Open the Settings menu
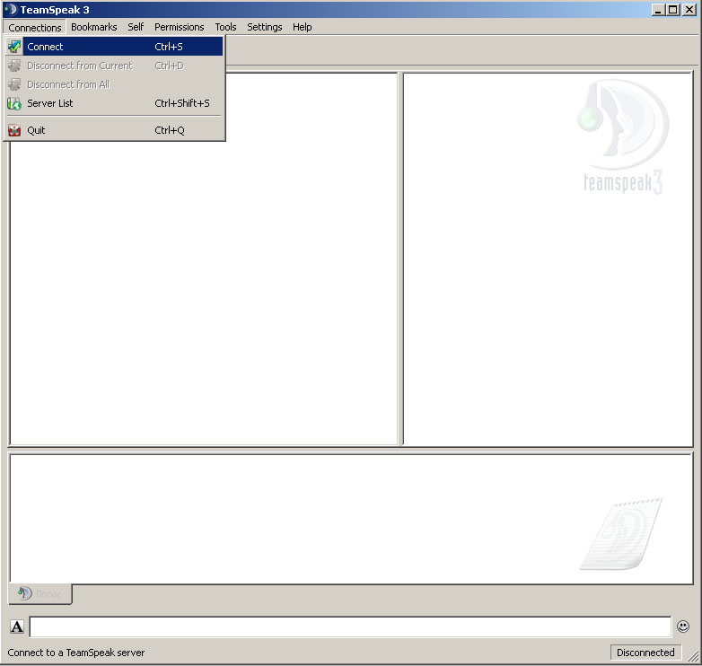 click(264, 27)
